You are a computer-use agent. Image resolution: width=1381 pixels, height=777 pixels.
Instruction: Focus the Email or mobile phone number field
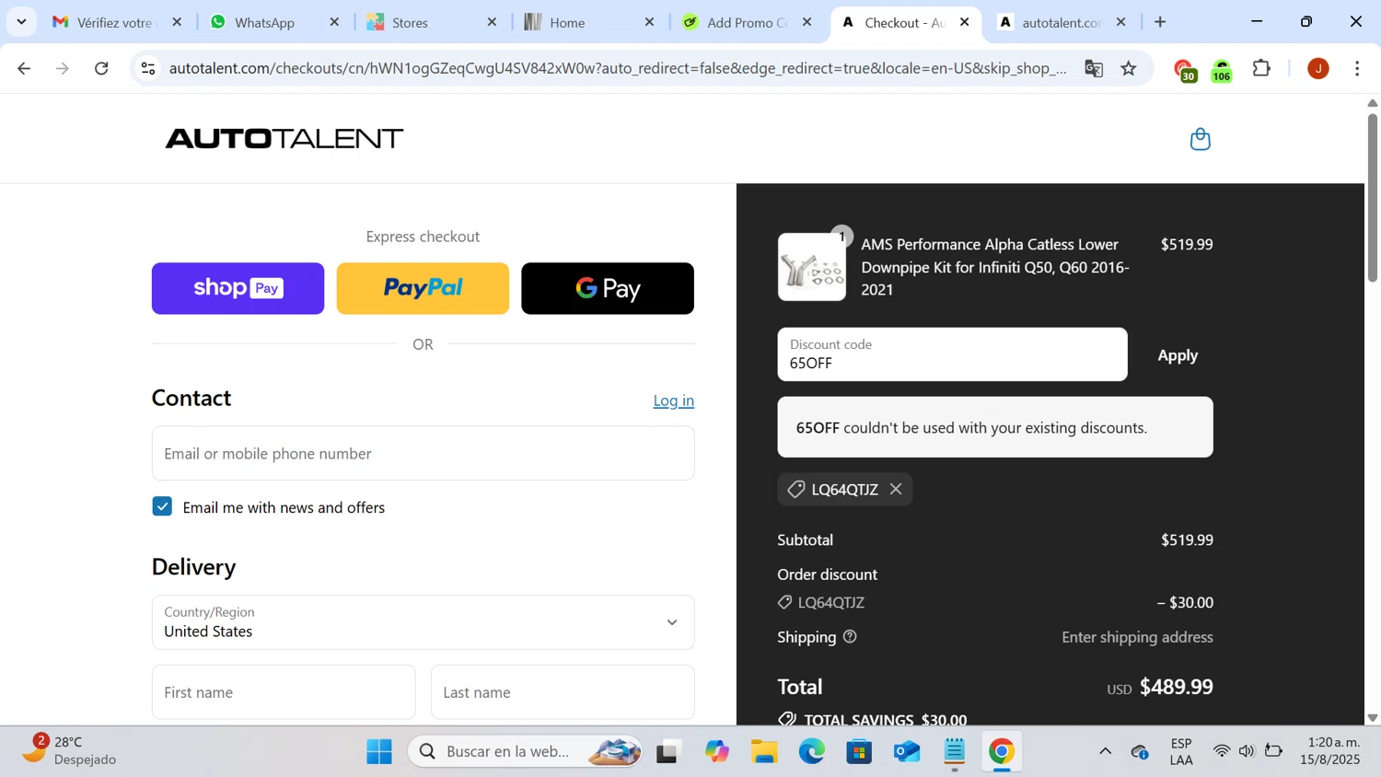423,453
